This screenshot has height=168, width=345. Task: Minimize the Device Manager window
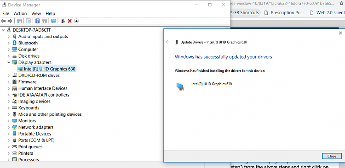point(196,5)
